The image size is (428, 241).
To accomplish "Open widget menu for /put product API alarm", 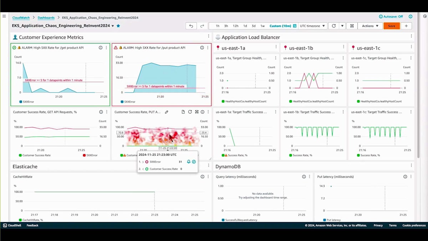I will pyautogui.click(x=208, y=47).
